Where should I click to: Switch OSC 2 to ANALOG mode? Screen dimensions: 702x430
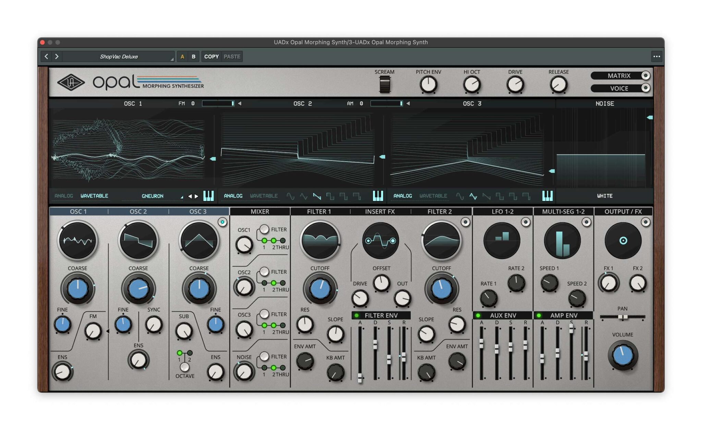tap(233, 195)
